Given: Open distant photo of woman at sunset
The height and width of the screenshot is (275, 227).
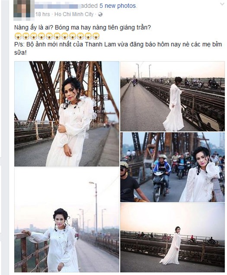Looking at the screenshot, I should click(x=173, y=238).
